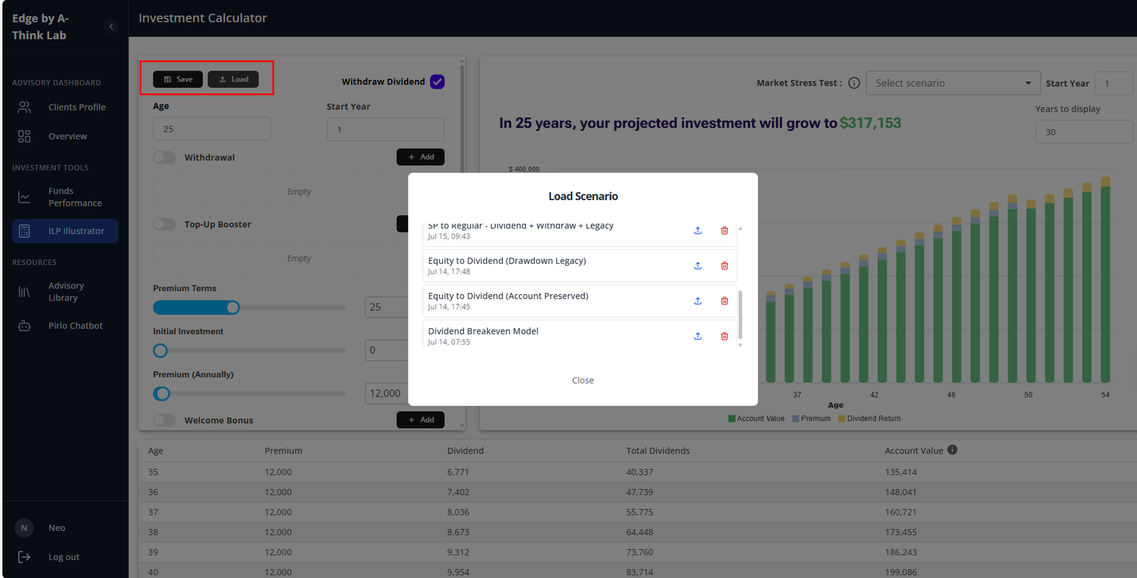Close the Load Scenario dialog
Image resolution: width=1137 pixels, height=578 pixels.
(583, 380)
